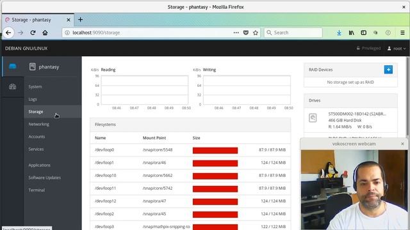Close the vokoscreen webcam window
Image resolution: width=410 pixels, height=230 pixels.
[402, 144]
